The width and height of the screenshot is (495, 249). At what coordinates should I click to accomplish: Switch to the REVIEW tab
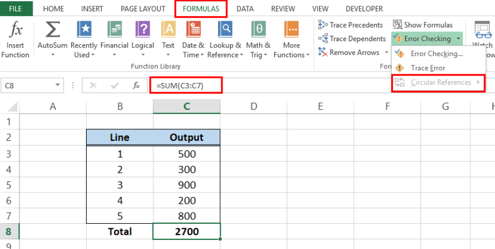click(x=283, y=9)
